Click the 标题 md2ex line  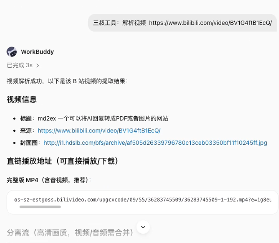94,118
